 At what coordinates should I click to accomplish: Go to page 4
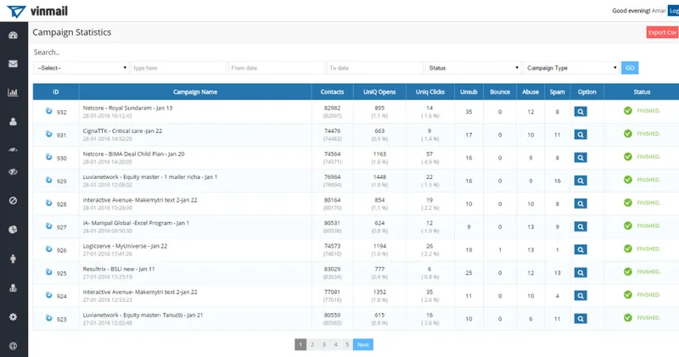point(335,344)
